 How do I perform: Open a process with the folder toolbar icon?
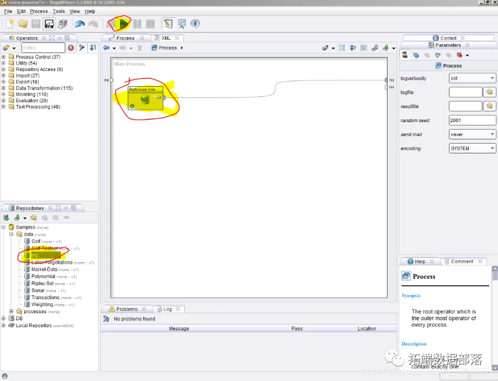tap(23, 24)
